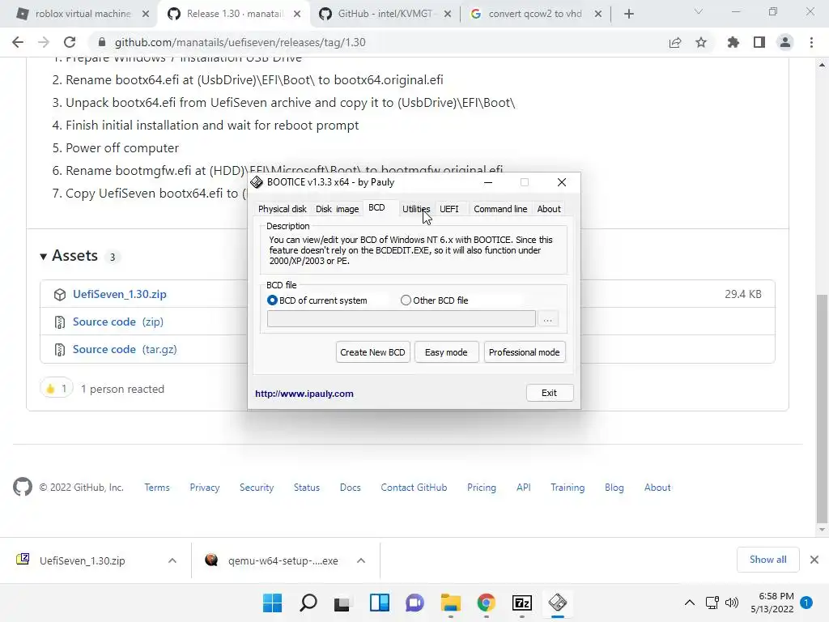
Task: Click the page vertical scrollbar thumb
Action: 822,407
